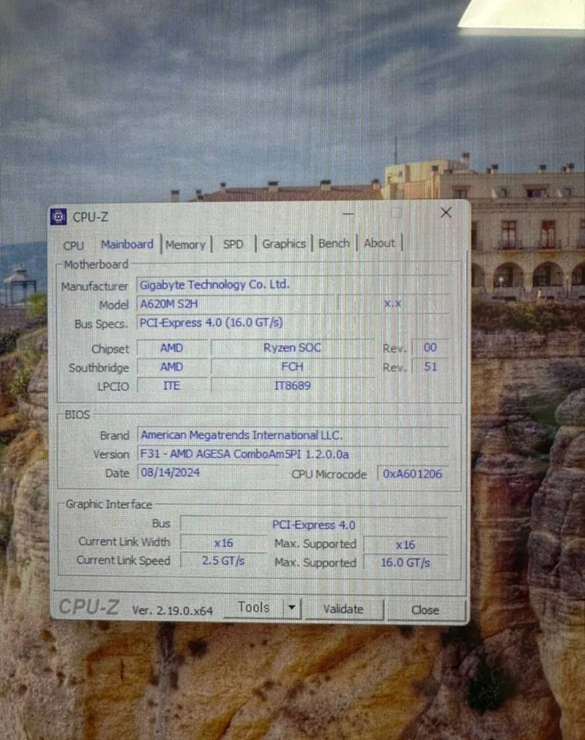Click the FCH southbridge value
Screen dimensions: 585x740
(x=292, y=367)
